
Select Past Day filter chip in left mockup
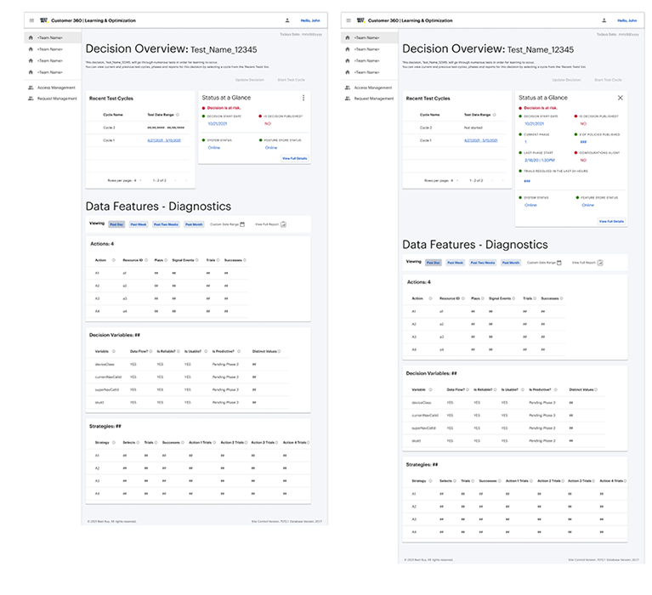pyautogui.click(x=116, y=224)
